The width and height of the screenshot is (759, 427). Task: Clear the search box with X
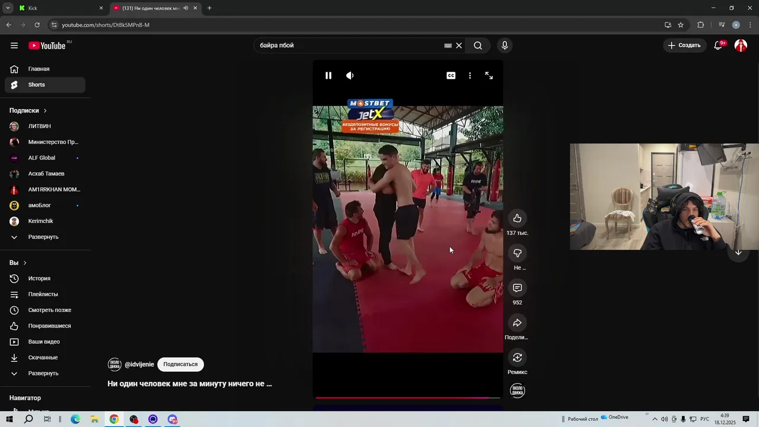pyautogui.click(x=459, y=46)
